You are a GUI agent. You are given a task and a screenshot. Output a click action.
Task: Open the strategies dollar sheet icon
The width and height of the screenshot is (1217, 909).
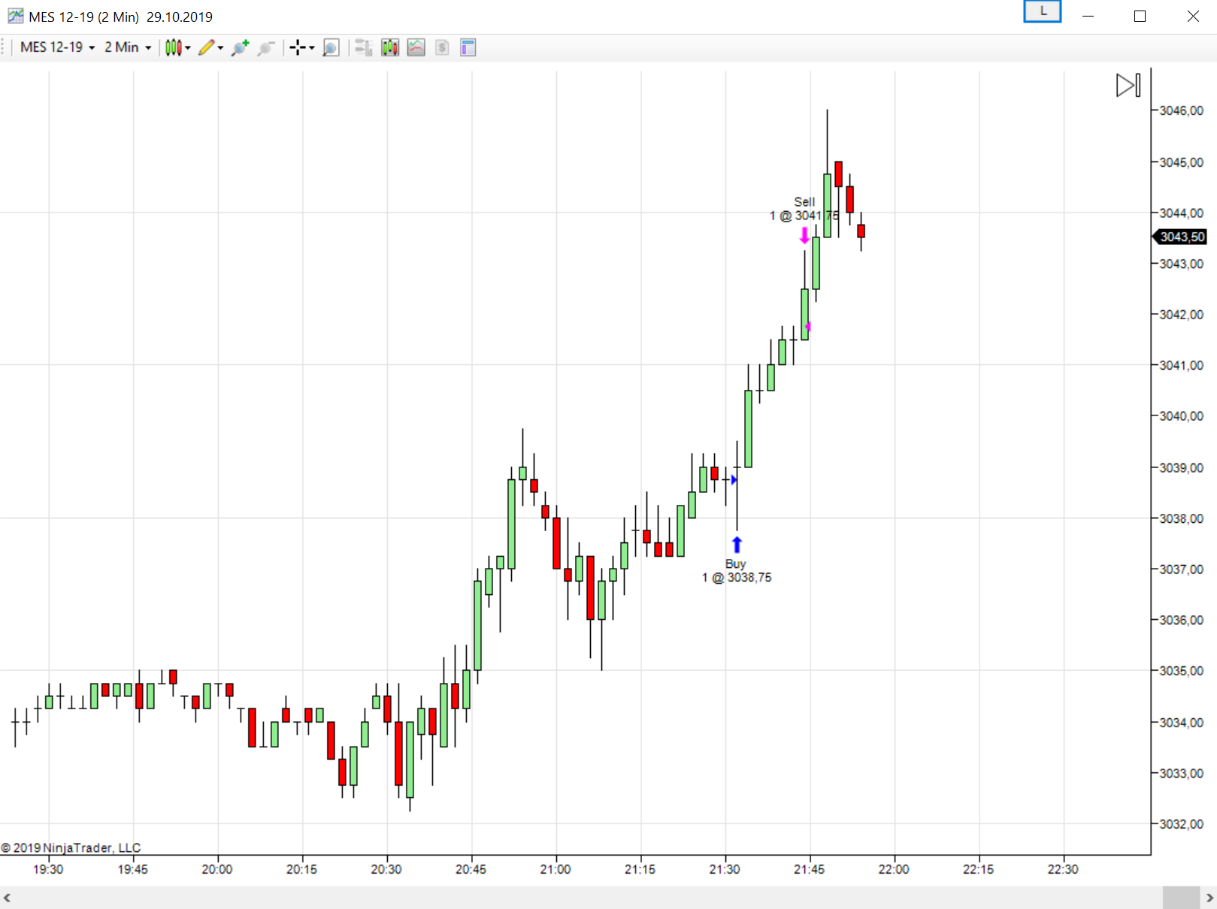click(442, 48)
